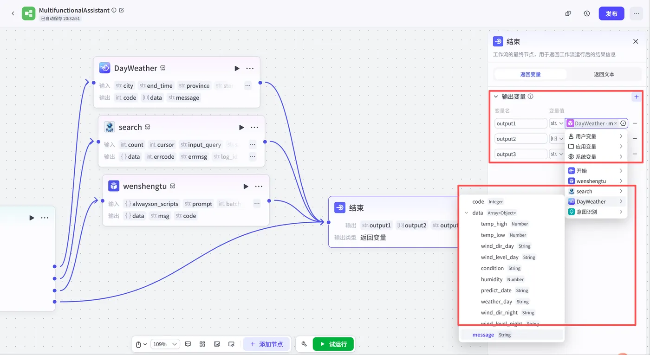
Task: Click the duplicate icon in top bar
Action: (x=568, y=13)
